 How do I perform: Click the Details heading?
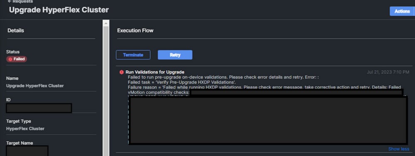[16, 31]
